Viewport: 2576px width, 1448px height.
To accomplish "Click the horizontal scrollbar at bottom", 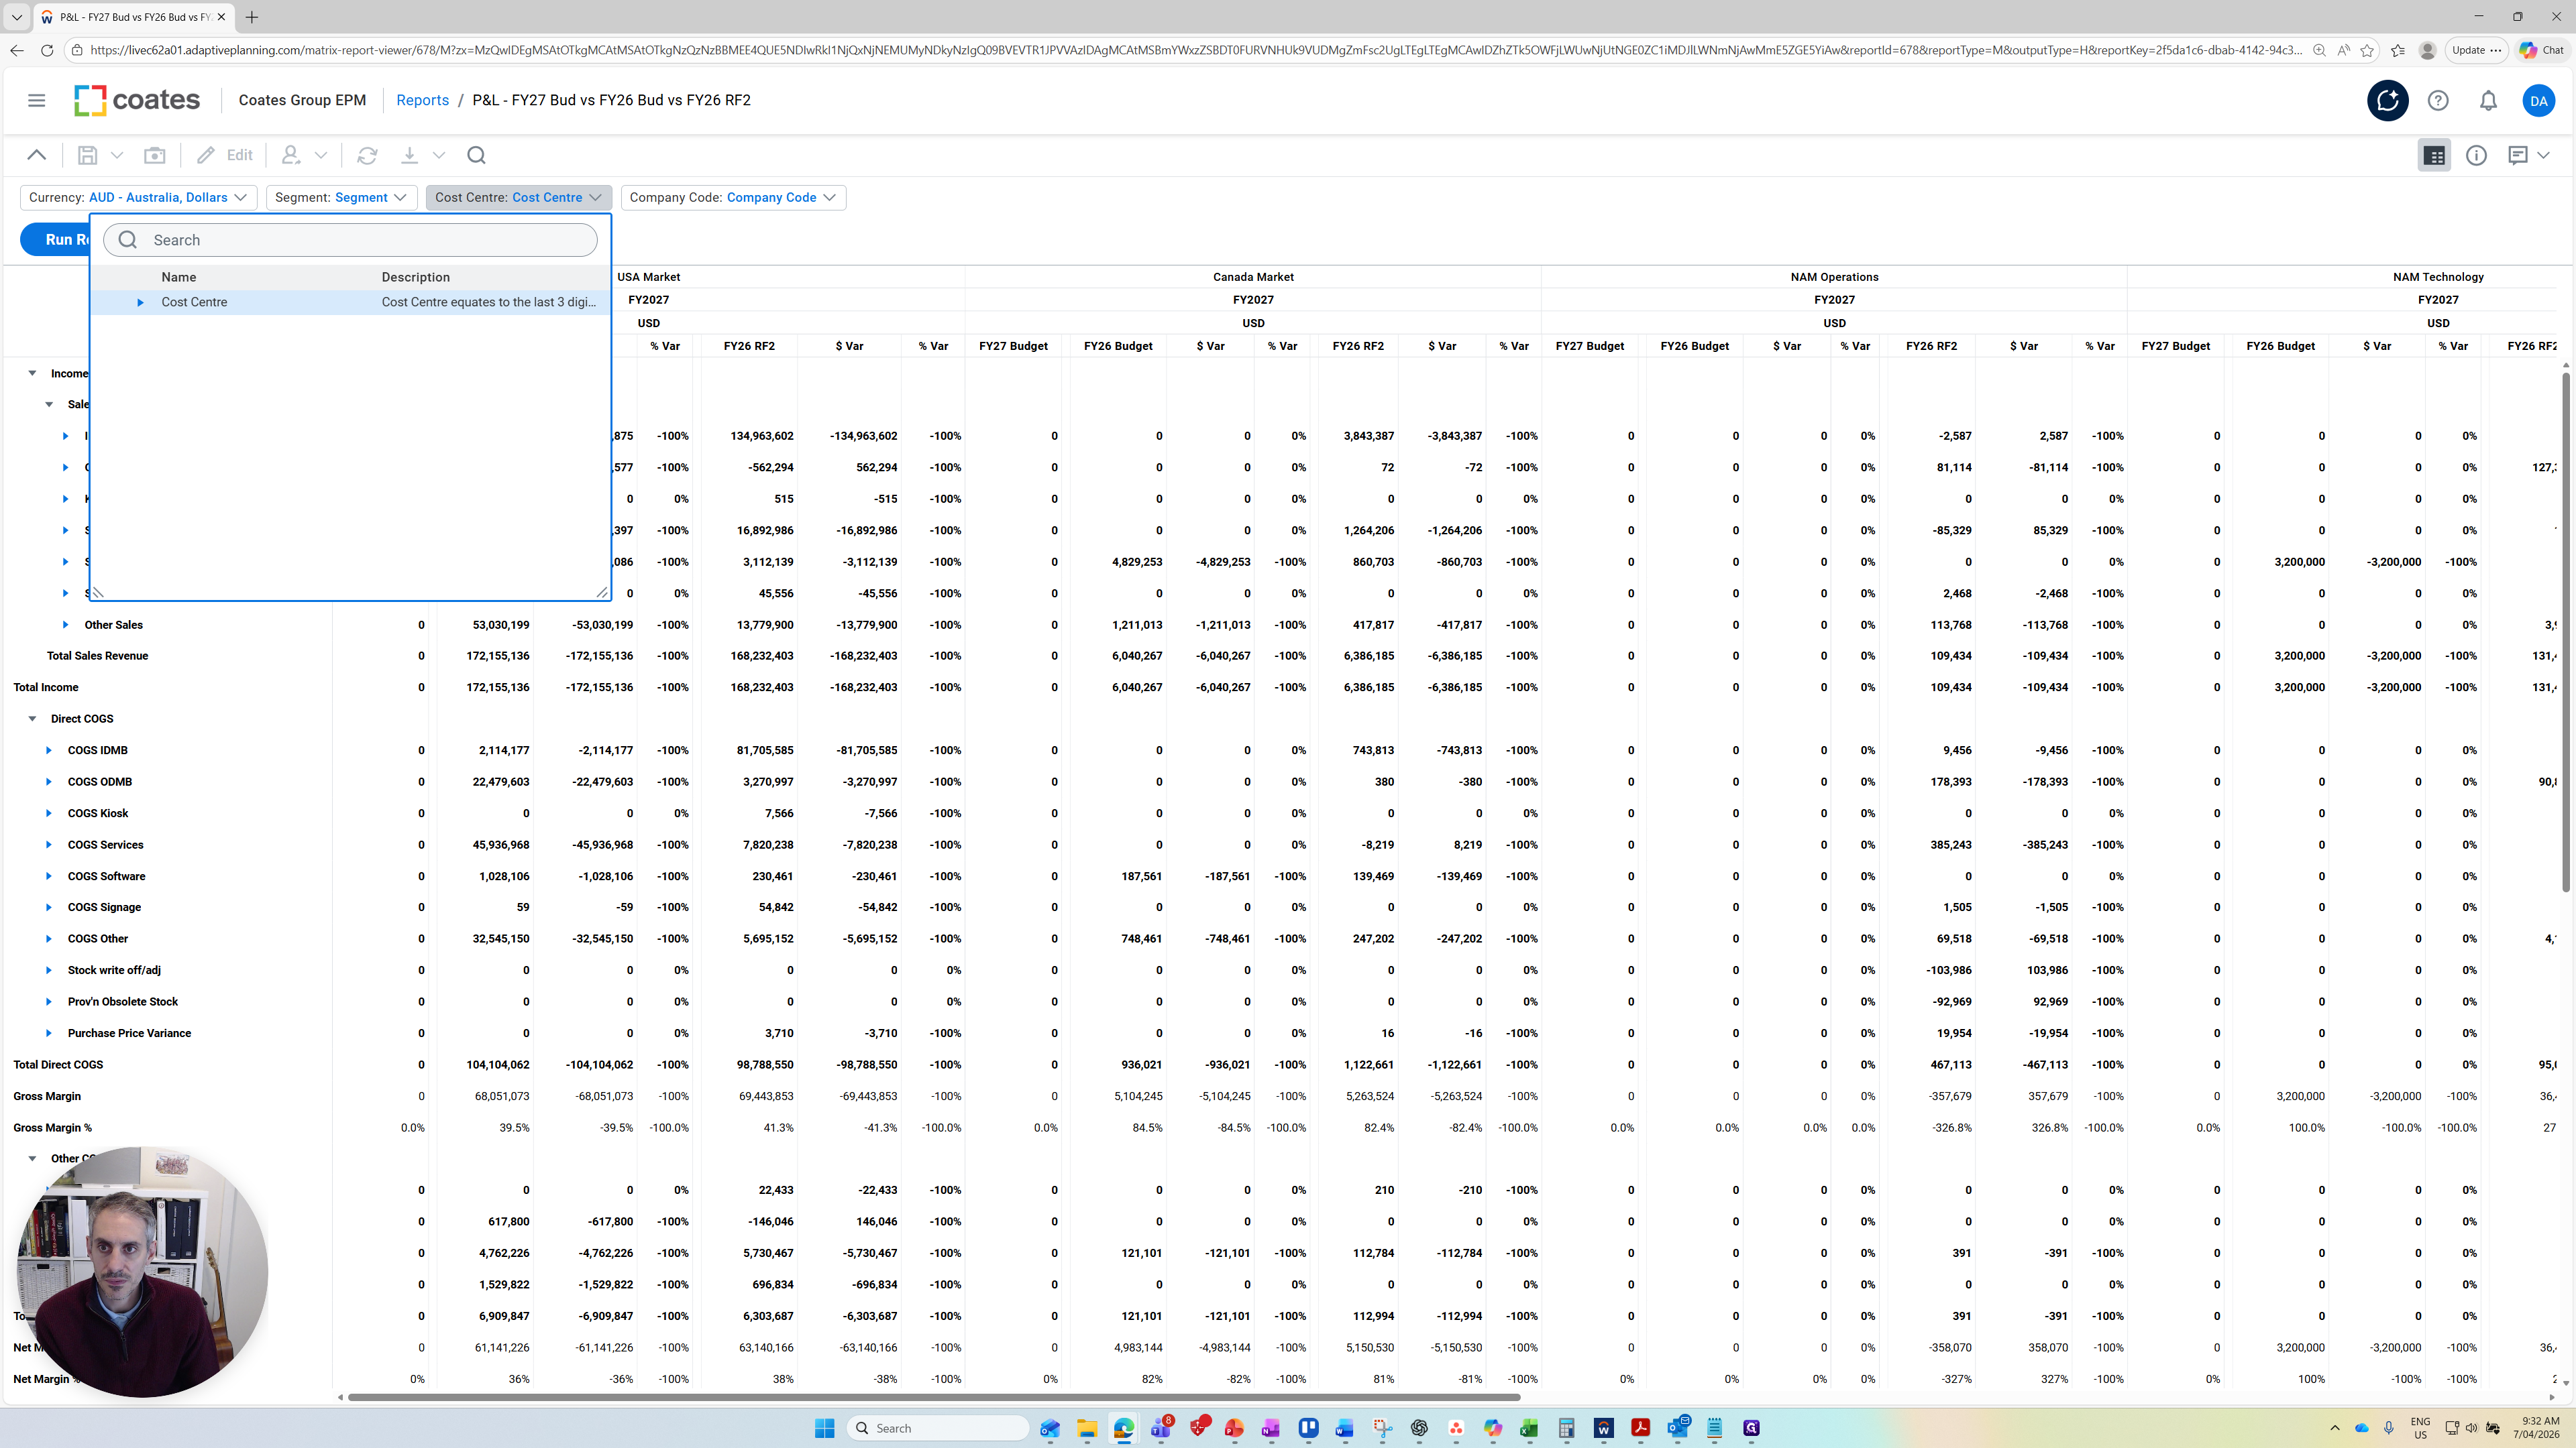I will 930,1396.
